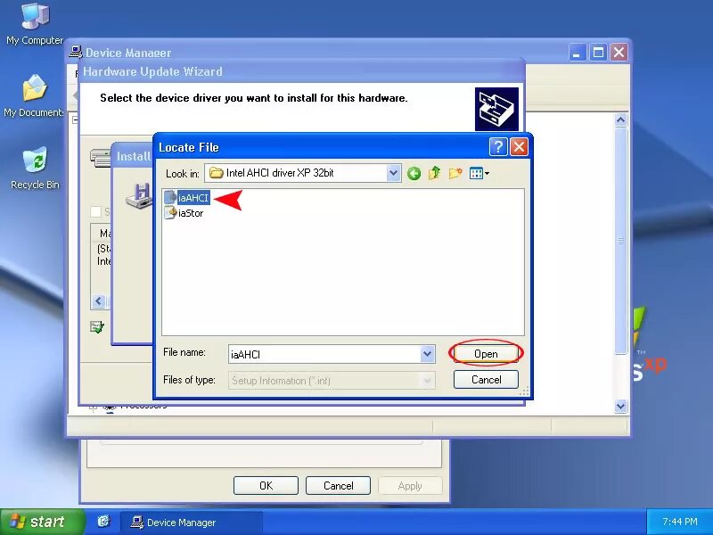Open Device Manager from the taskbar
This screenshot has height=535, width=713.
point(191,523)
